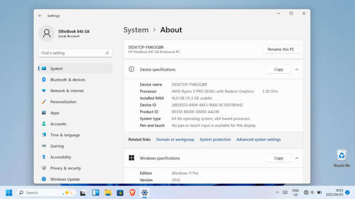Click the Settings gear on the taskbar

click(145, 193)
